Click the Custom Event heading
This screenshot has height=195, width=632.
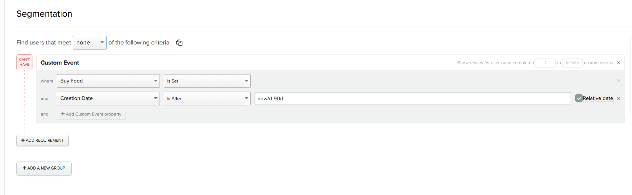click(x=60, y=63)
